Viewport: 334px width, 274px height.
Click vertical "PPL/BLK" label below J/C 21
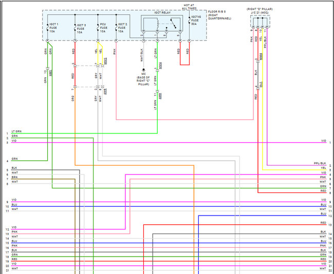tap(265, 42)
